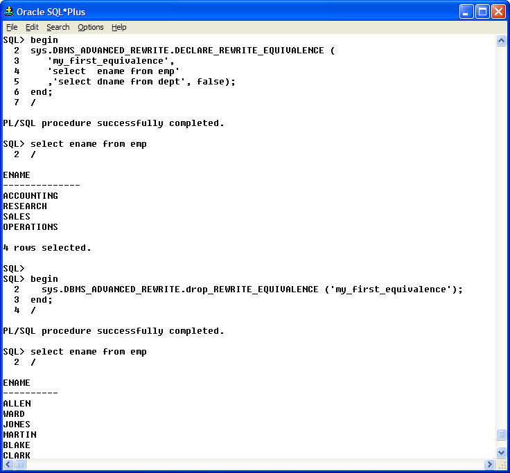Screen dimensions: 510x473
Task: Open the Search menu
Action: [58, 27]
